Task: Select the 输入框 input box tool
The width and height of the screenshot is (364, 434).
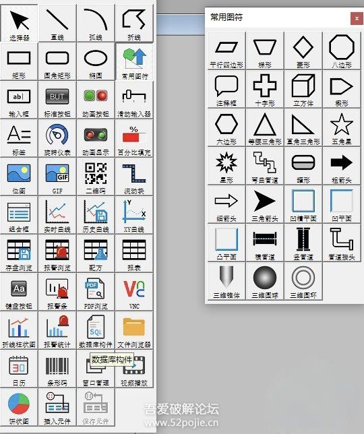Action: pyautogui.click(x=19, y=100)
